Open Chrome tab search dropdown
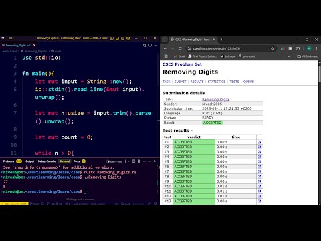 [165, 39]
